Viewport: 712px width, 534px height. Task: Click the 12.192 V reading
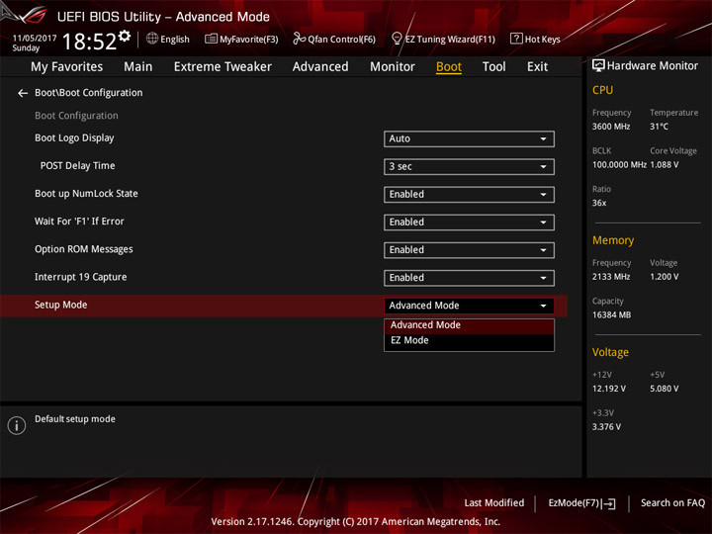[x=609, y=389]
